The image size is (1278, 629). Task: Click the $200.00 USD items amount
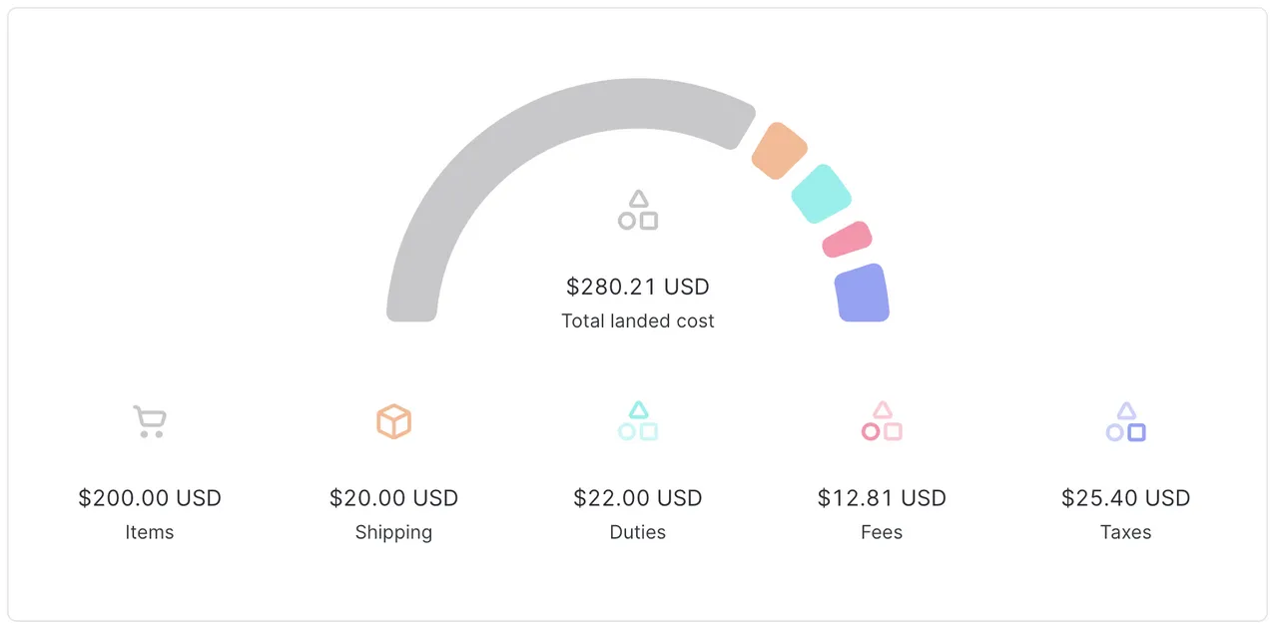point(150,498)
